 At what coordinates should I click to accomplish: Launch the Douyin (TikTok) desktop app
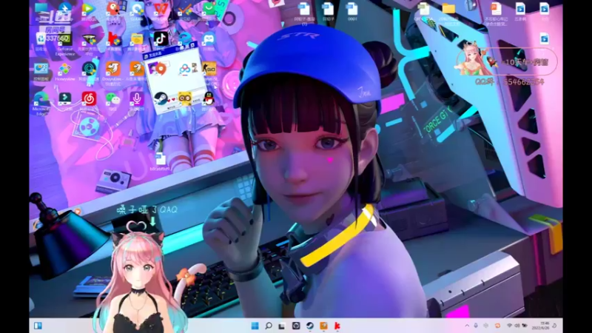pyautogui.click(x=161, y=38)
